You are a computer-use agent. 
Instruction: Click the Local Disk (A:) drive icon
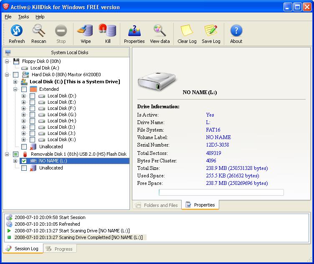pyautogui.click(x=25, y=68)
